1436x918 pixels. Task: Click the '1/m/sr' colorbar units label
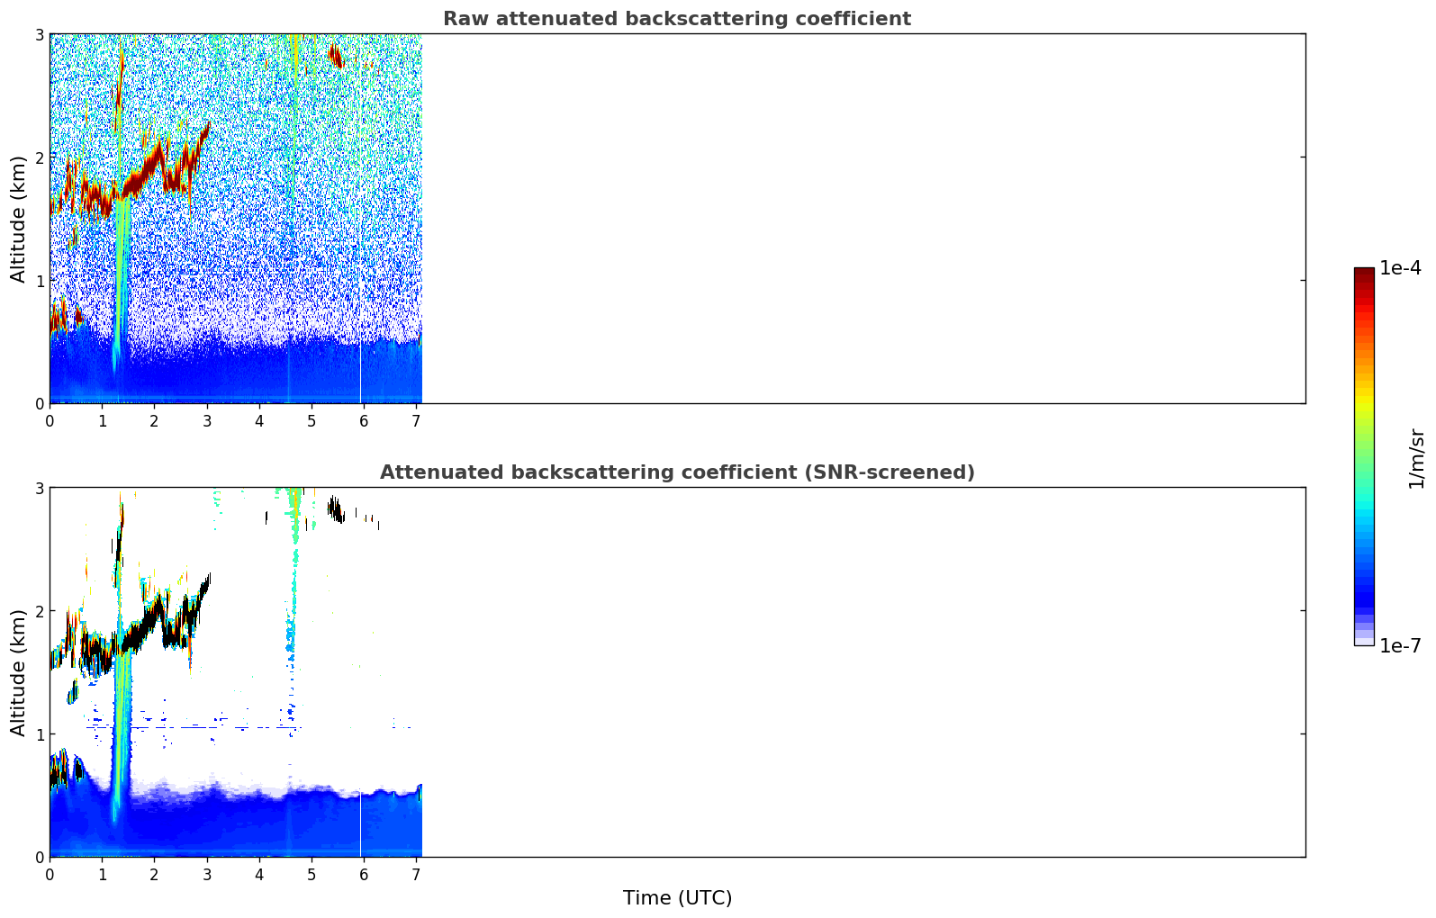pyautogui.click(x=1417, y=458)
